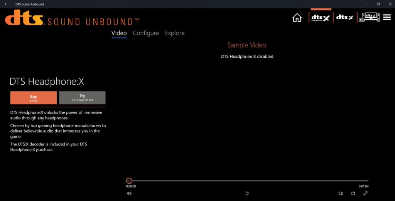Click the 0:01:04 duration label
The height and width of the screenshot is (201, 395).
point(363,187)
